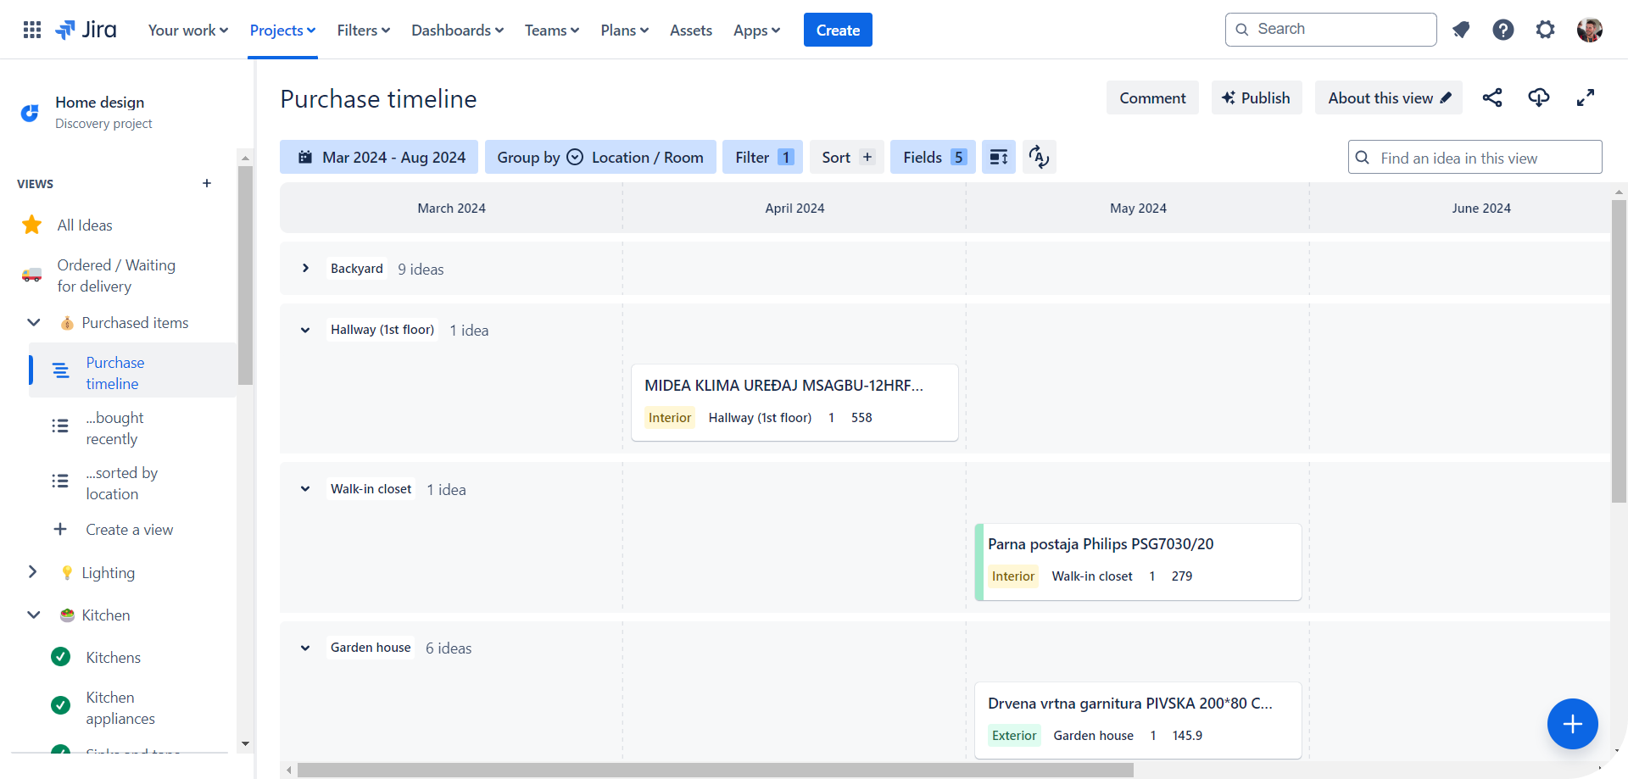Screen dimensions: 1628x779
Task: Enter fullscreen with the expand icon
Action: point(1586,97)
